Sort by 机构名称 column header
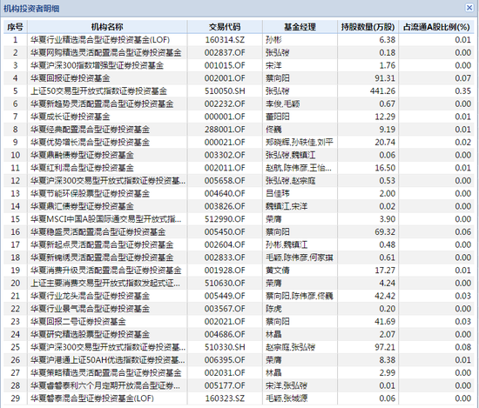Viewport: 479px width, 408px height. 107,27
